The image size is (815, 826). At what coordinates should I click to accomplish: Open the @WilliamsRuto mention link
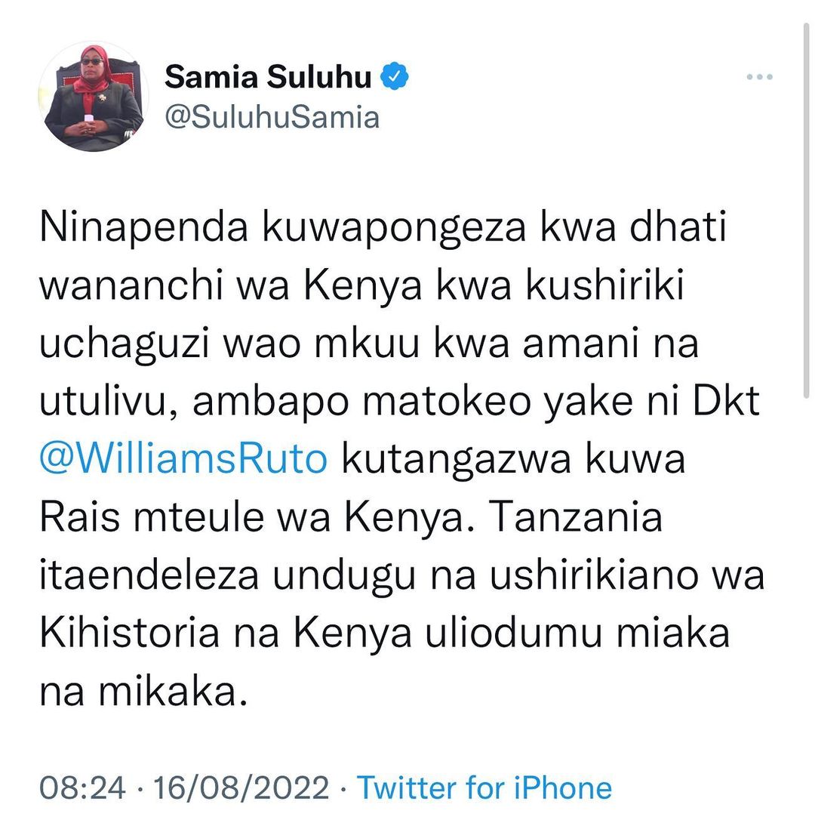pyautogui.click(x=183, y=459)
